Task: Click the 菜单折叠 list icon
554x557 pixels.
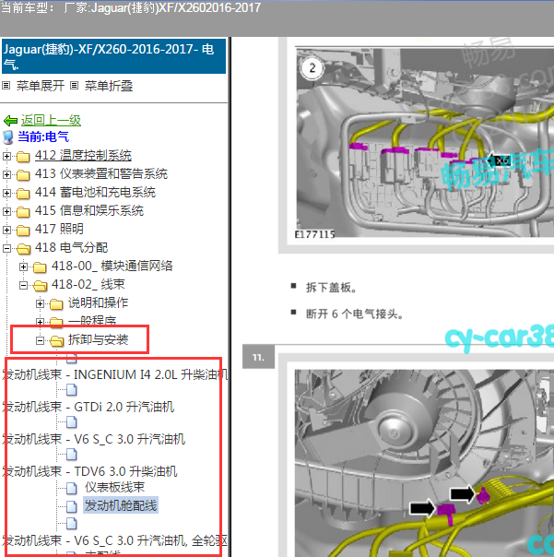Action: (74, 85)
